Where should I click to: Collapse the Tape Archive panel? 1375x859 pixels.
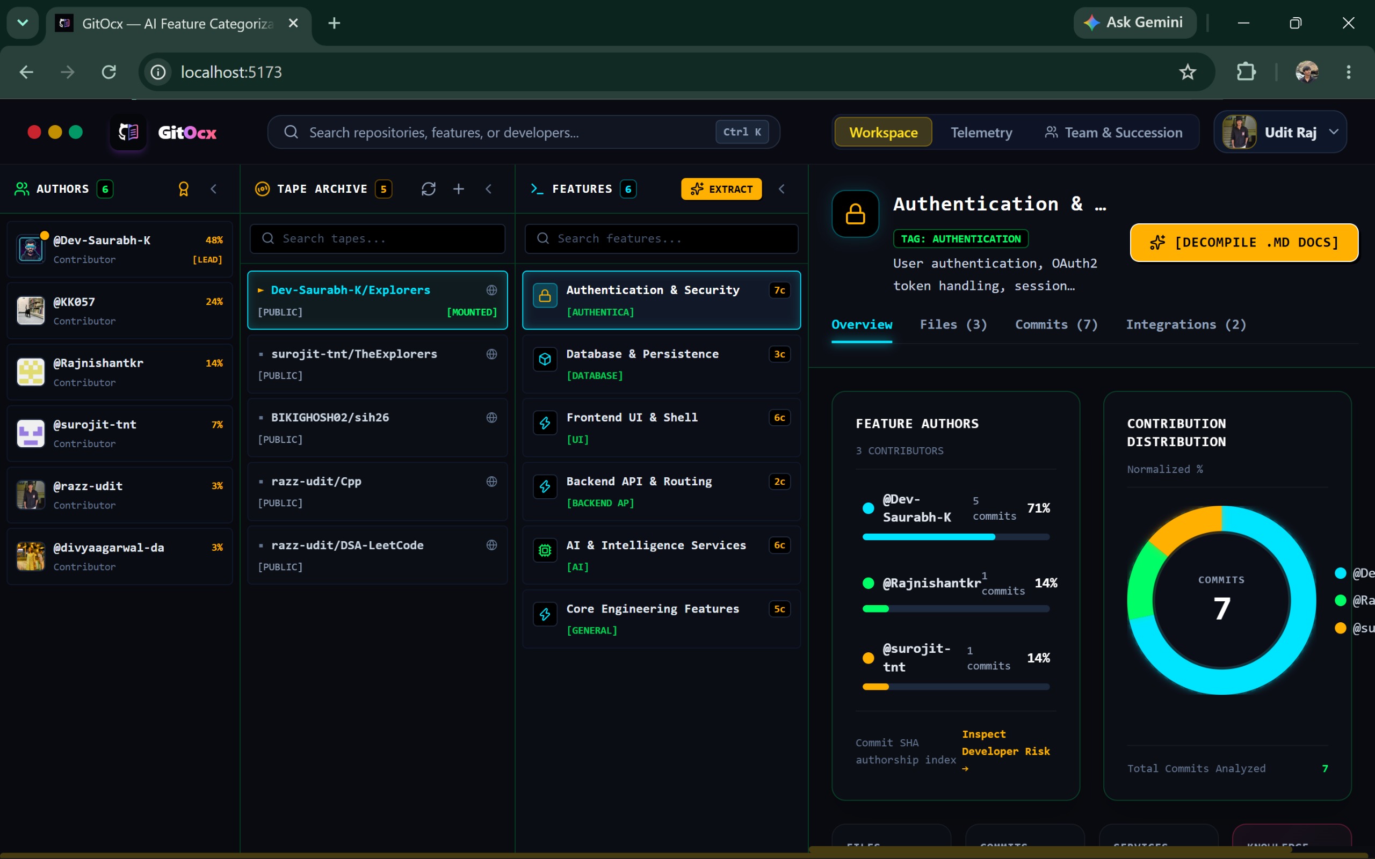(x=489, y=188)
